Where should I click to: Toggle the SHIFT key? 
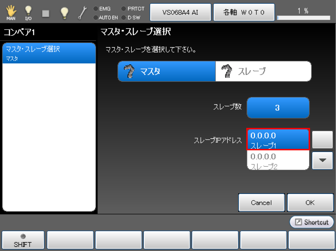23,240
